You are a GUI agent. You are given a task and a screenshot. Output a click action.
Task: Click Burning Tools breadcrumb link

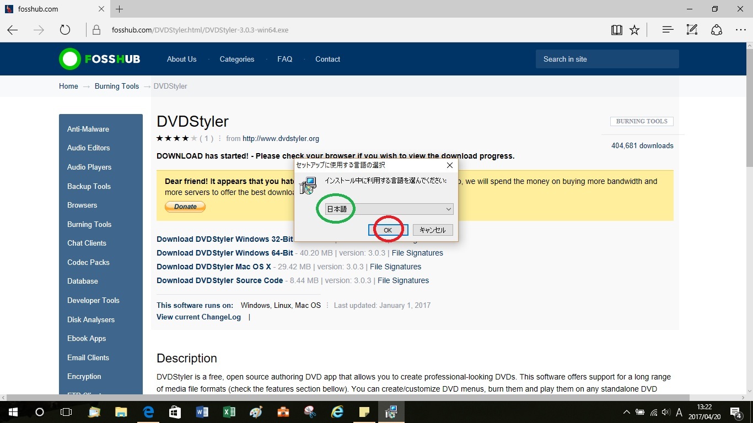117,86
